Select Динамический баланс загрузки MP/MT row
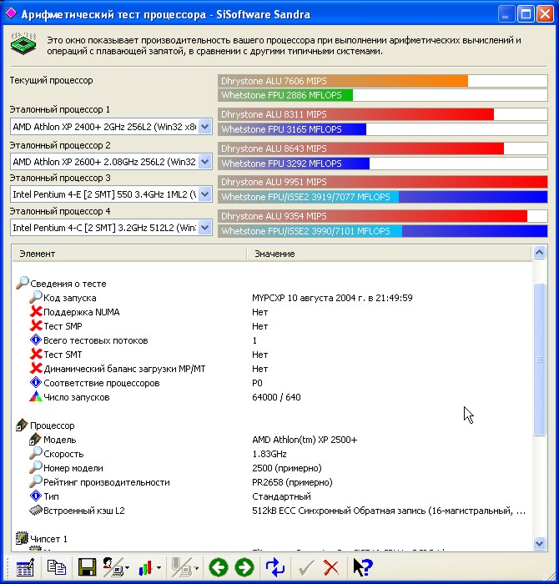The width and height of the screenshot is (559, 584). (272, 369)
